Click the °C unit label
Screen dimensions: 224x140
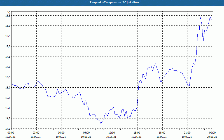point(9,13)
